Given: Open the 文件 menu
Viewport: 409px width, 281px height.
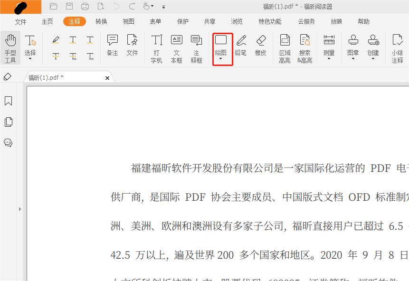Looking at the screenshot, I should tap(20, 21).
